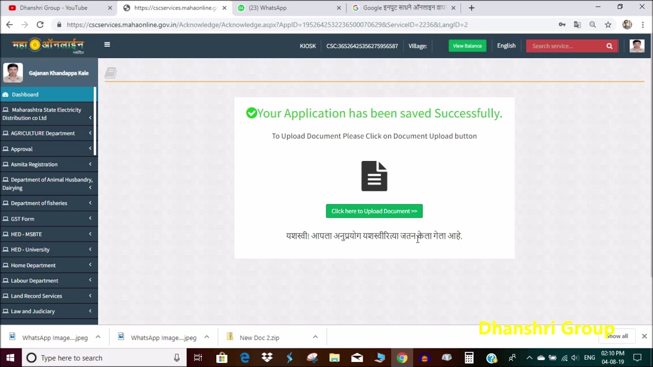Expand the Asmita Registration menu
Viewport: 653px width, 367px height.
pos(48,164)
